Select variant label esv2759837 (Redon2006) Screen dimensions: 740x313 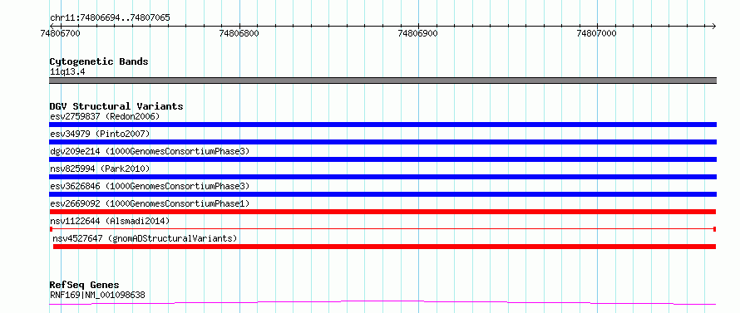pyautogui.click(x=105, y=116)
